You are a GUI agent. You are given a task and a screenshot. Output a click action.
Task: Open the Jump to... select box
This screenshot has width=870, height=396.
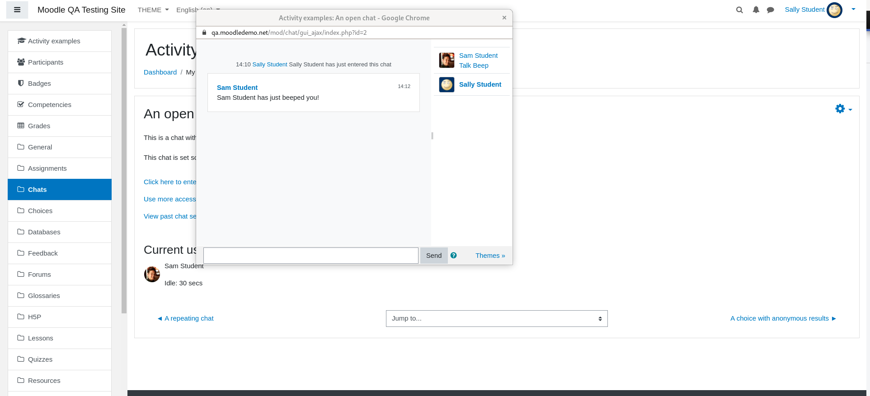[497, 318]
